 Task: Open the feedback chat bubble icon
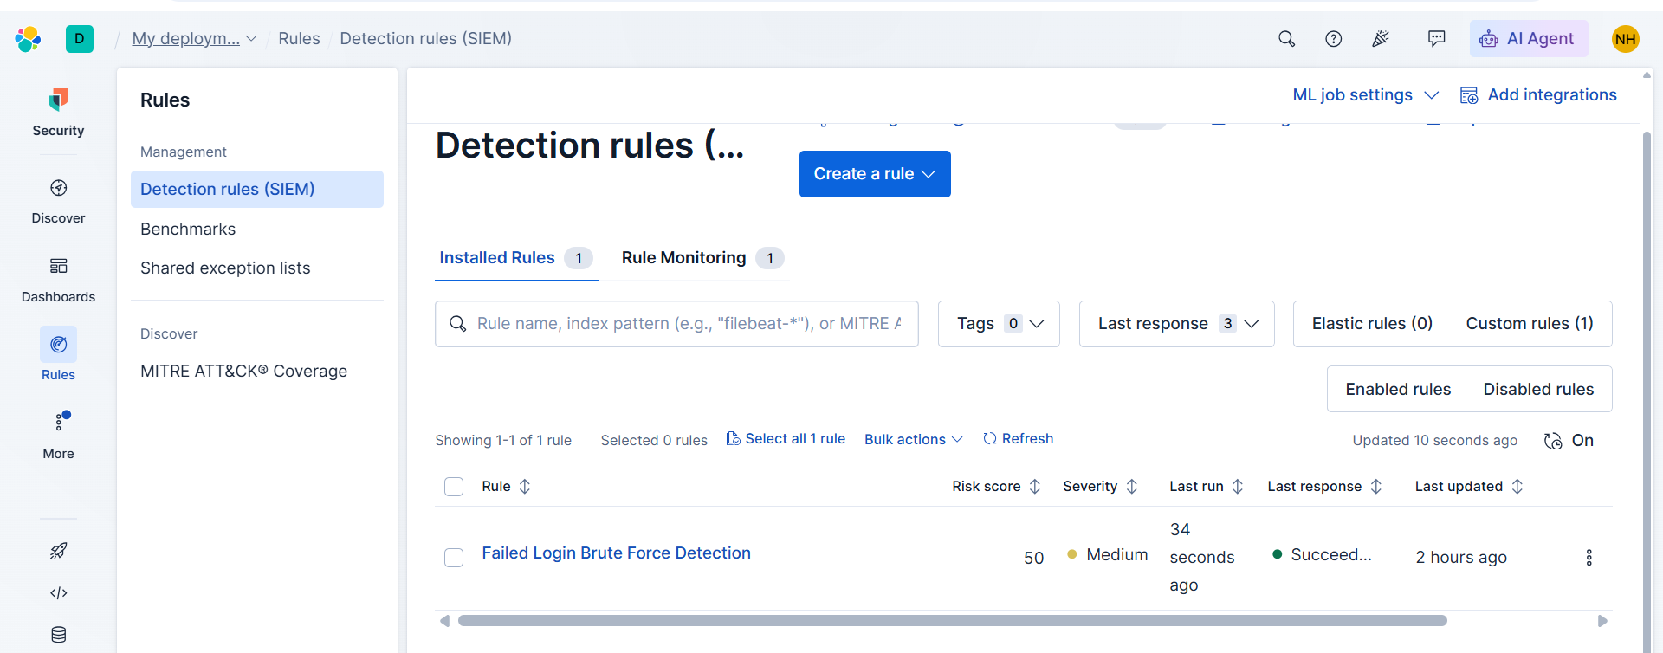point(1436,38)
